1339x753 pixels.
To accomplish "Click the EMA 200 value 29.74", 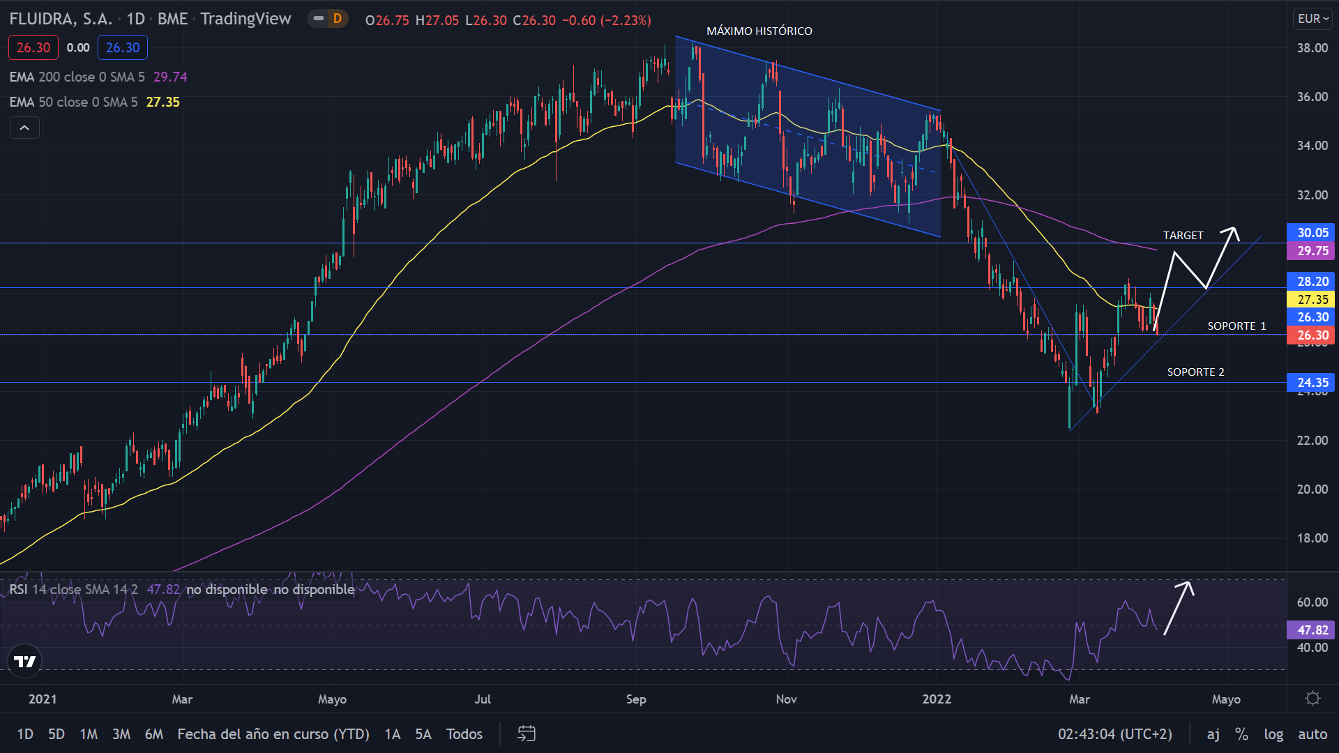I will [x=170, y=77].
